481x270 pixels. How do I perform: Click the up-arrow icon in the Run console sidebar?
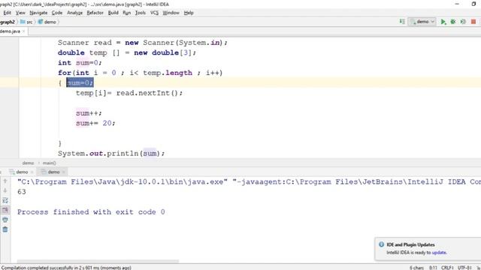[x=5, y=181]
